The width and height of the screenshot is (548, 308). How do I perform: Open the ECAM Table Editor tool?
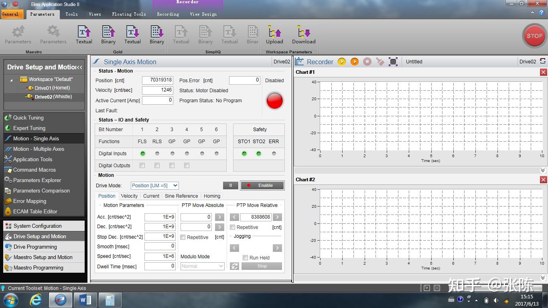35,211
